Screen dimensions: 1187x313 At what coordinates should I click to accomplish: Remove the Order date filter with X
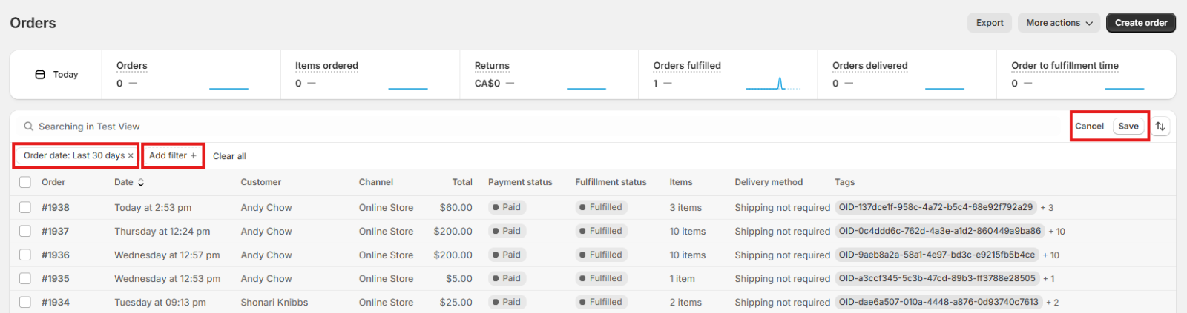click(131, 156)
